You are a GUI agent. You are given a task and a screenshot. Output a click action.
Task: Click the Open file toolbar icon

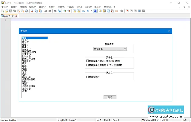[7, 11]
